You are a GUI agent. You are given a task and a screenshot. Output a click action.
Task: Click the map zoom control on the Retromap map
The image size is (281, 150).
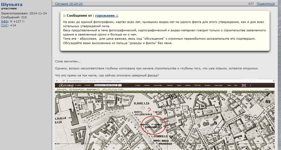click(x=57, y=99)
